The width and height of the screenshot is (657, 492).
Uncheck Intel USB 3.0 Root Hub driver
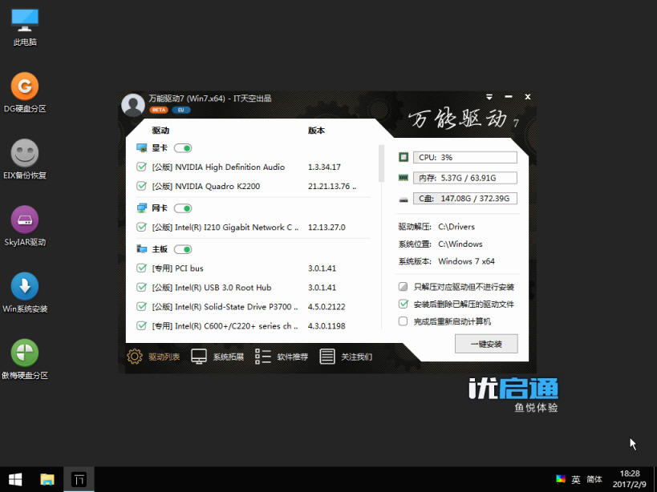coord(142,287)
